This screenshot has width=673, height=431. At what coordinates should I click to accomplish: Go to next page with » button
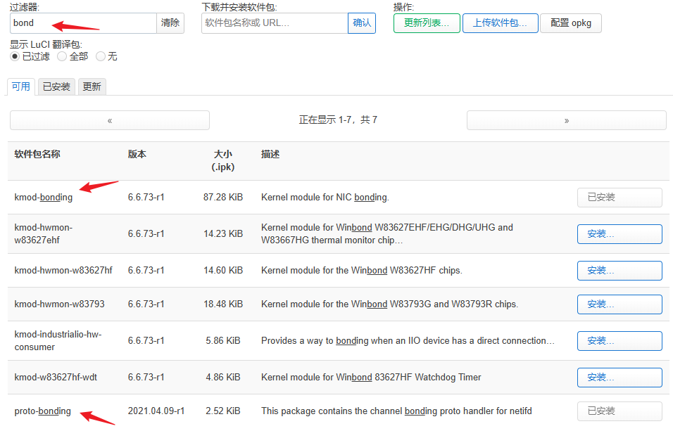[566, 120]
